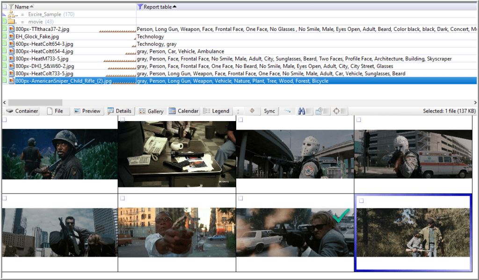The image size is (479, 280).
Task: Check the select-all box in Name header
Action: [x=4, y=7]
